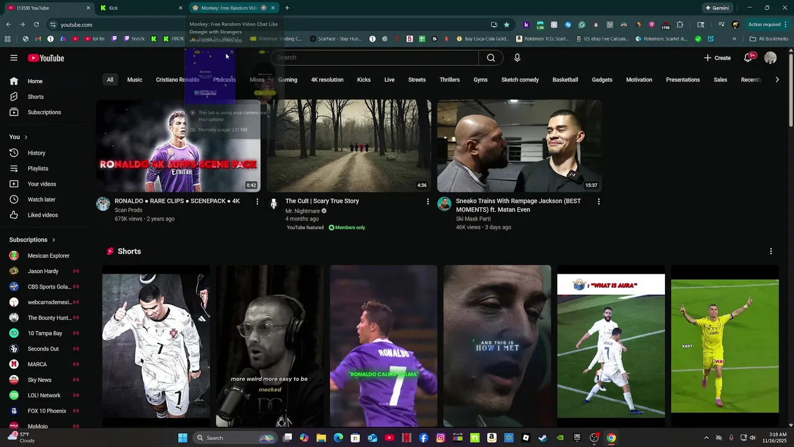
Task: Select the Sketch comedy chip
Action: tap(520, 80)
